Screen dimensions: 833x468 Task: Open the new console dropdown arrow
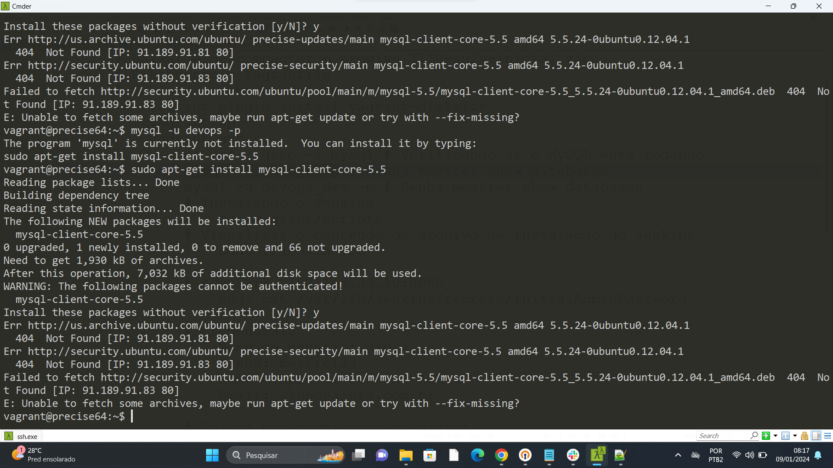point(775,436)
